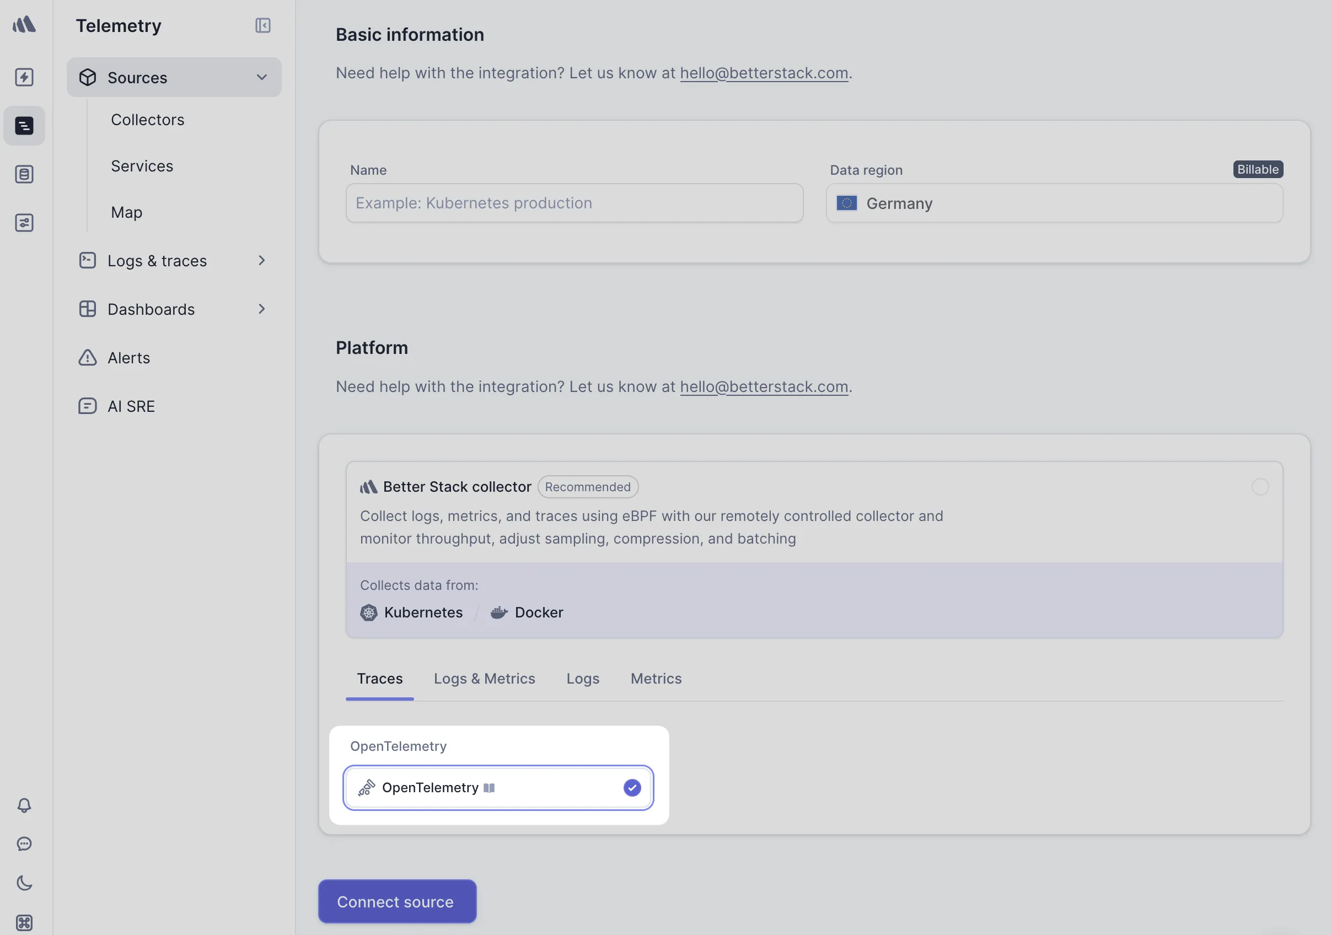This screenshot has height=935, width=1331.
Task: Switch to Logs & Metrics tab
Action: 484,679
